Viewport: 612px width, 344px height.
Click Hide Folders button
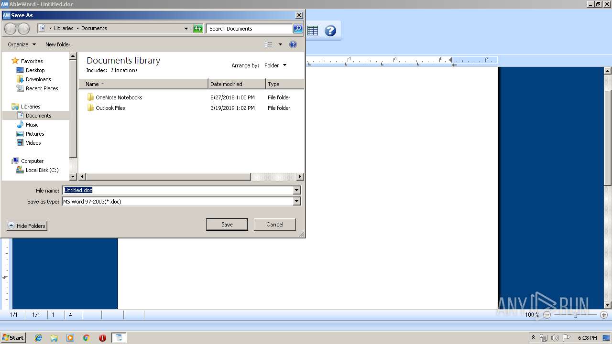coord(27,226)
